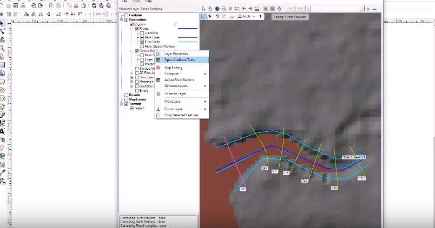Viewport: 435px width, 228px height.
Task: Select the add new feature tool in editing toolbar
Action: [x=203, y=17]
